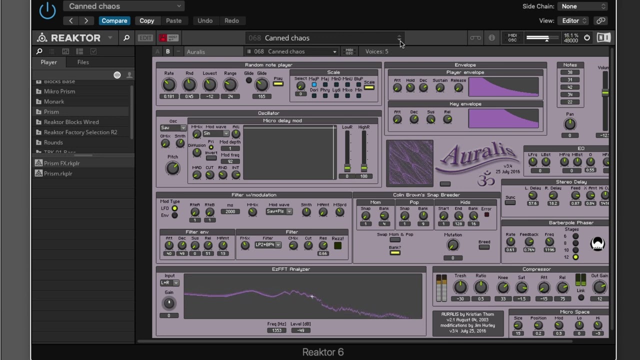The image size is (640, 360).
Task: Open the Mod wave Sin dropdown
Action: point(216,133)
